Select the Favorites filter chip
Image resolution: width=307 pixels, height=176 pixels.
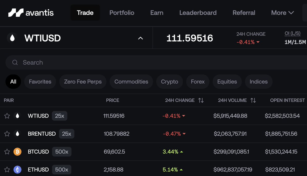(x=40, y=82)
